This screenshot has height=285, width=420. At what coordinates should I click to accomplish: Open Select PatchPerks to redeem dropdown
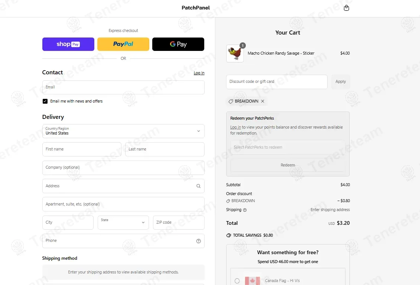tap(288, 147)
